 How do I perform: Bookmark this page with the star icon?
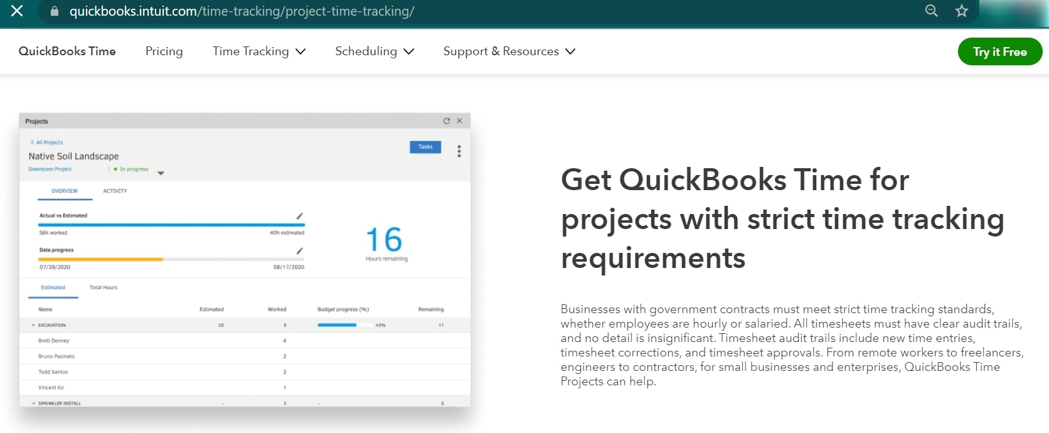point(962,11)
